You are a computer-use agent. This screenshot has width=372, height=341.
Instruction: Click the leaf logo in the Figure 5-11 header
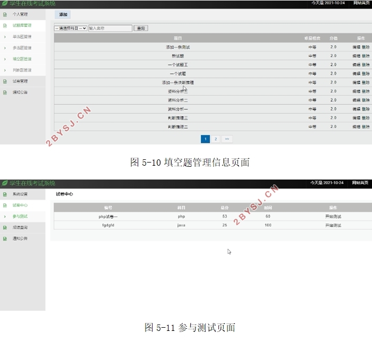point(4,183)
